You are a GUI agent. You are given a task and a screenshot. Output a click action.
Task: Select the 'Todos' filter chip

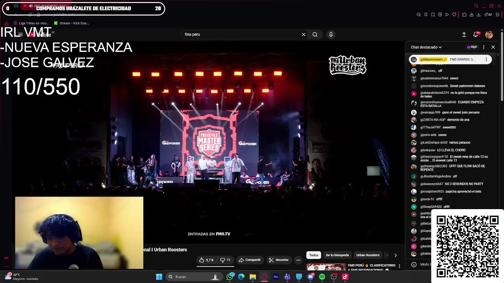click(314, 255)
